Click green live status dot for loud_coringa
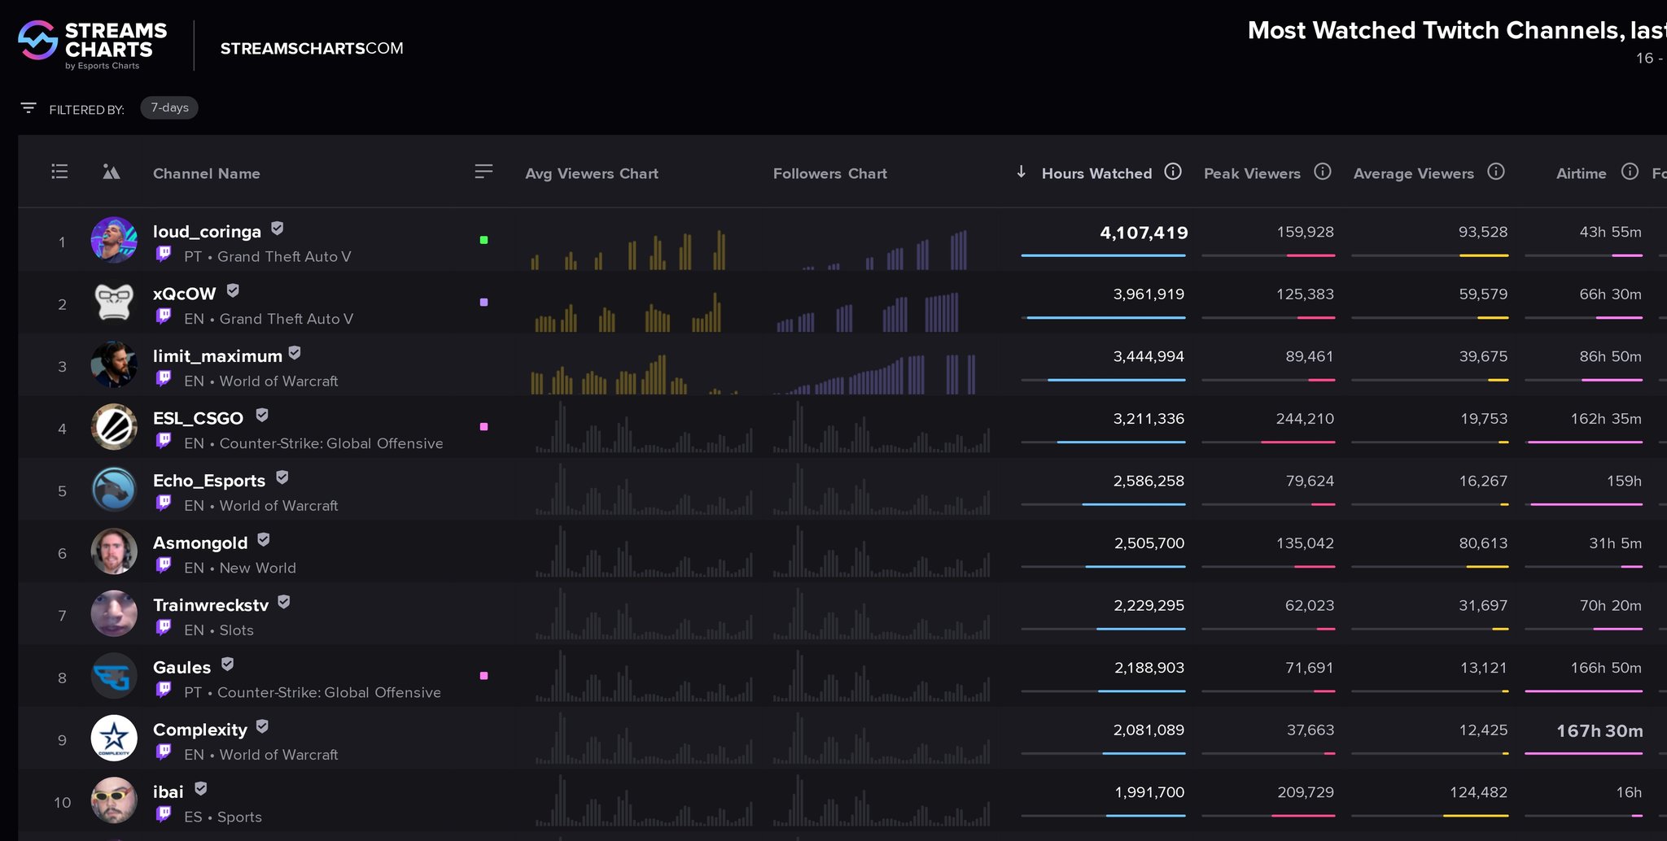The width and height of the screenshot is (1667, 841). point(483,240)
